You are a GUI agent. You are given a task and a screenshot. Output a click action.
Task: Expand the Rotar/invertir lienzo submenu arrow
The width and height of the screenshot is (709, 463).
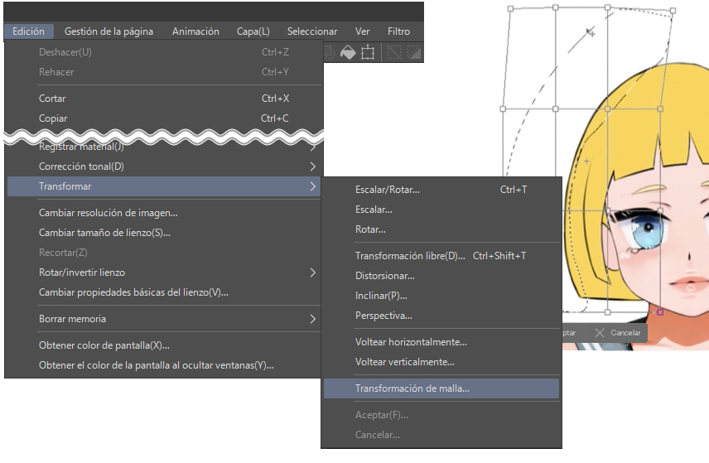(312, 272)
